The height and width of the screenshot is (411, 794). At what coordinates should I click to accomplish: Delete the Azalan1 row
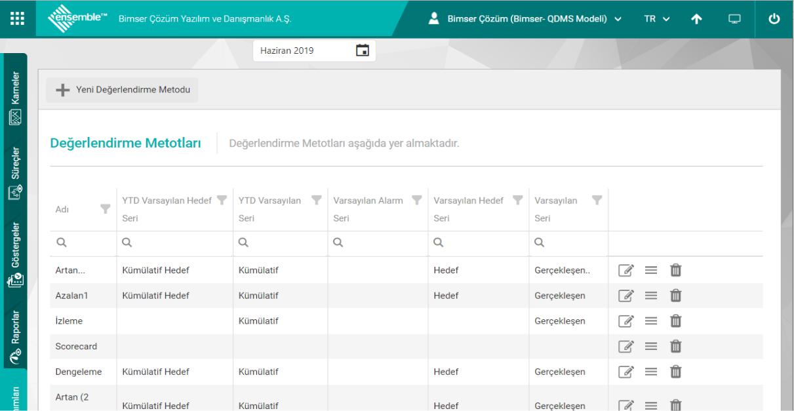(x=675, y=296)
